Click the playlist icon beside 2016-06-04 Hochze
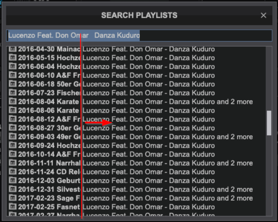The width and height of the screenshot is (278, 222). (x=12, y=67)
